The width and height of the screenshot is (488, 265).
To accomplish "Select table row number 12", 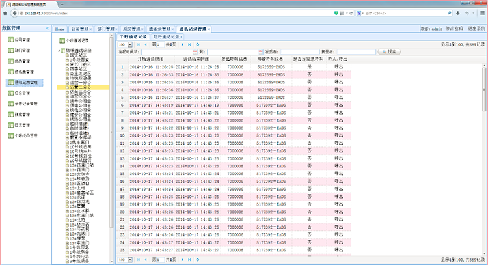I will [x=234, y=151].
